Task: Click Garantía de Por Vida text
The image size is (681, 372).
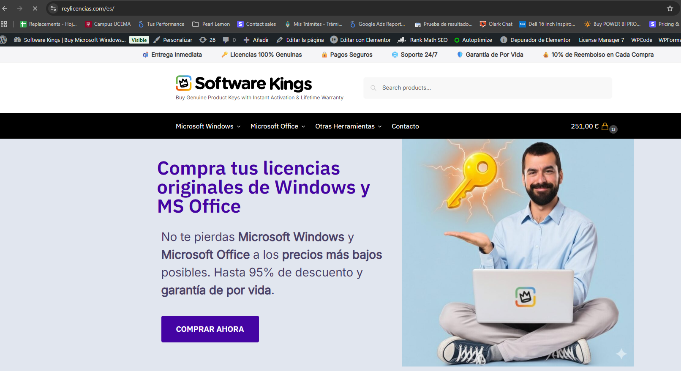Action: pyautogui.click(x=494, y=55)
